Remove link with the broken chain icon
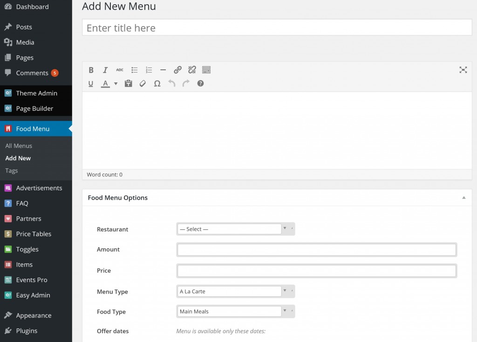 192,70
